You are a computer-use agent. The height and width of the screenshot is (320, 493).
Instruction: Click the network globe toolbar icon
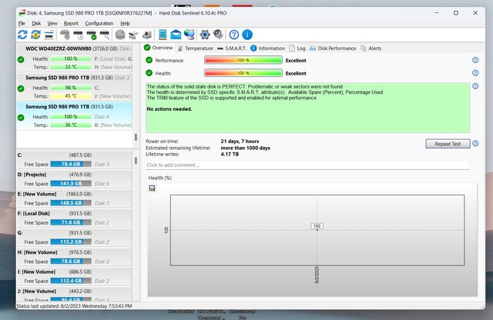click(x=189, y=35)
